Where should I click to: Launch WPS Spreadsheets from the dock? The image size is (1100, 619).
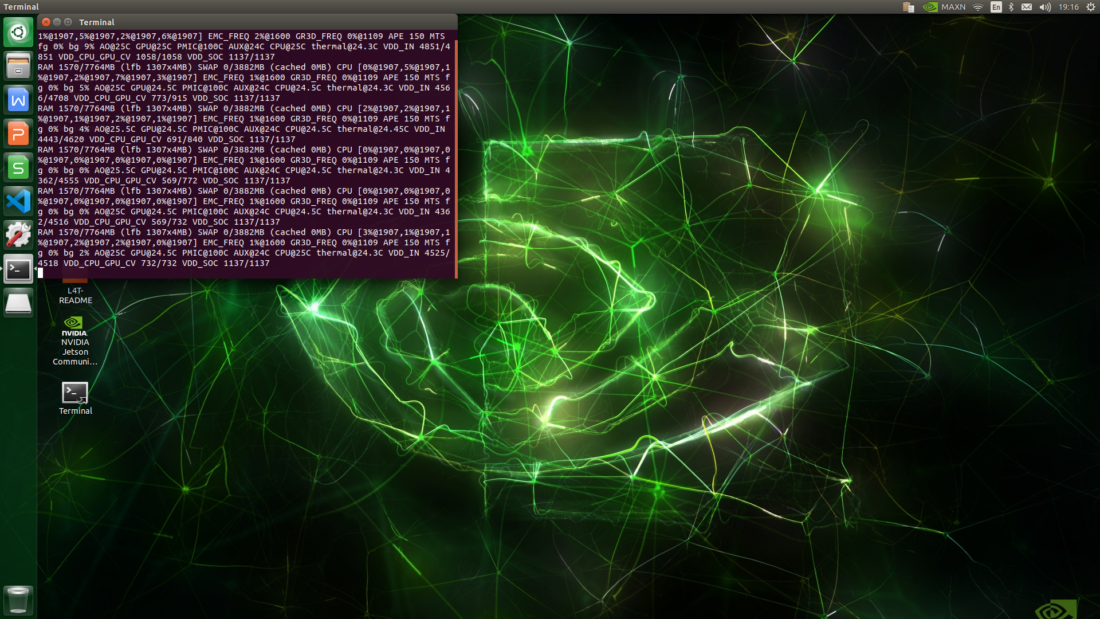coord(18,168)
